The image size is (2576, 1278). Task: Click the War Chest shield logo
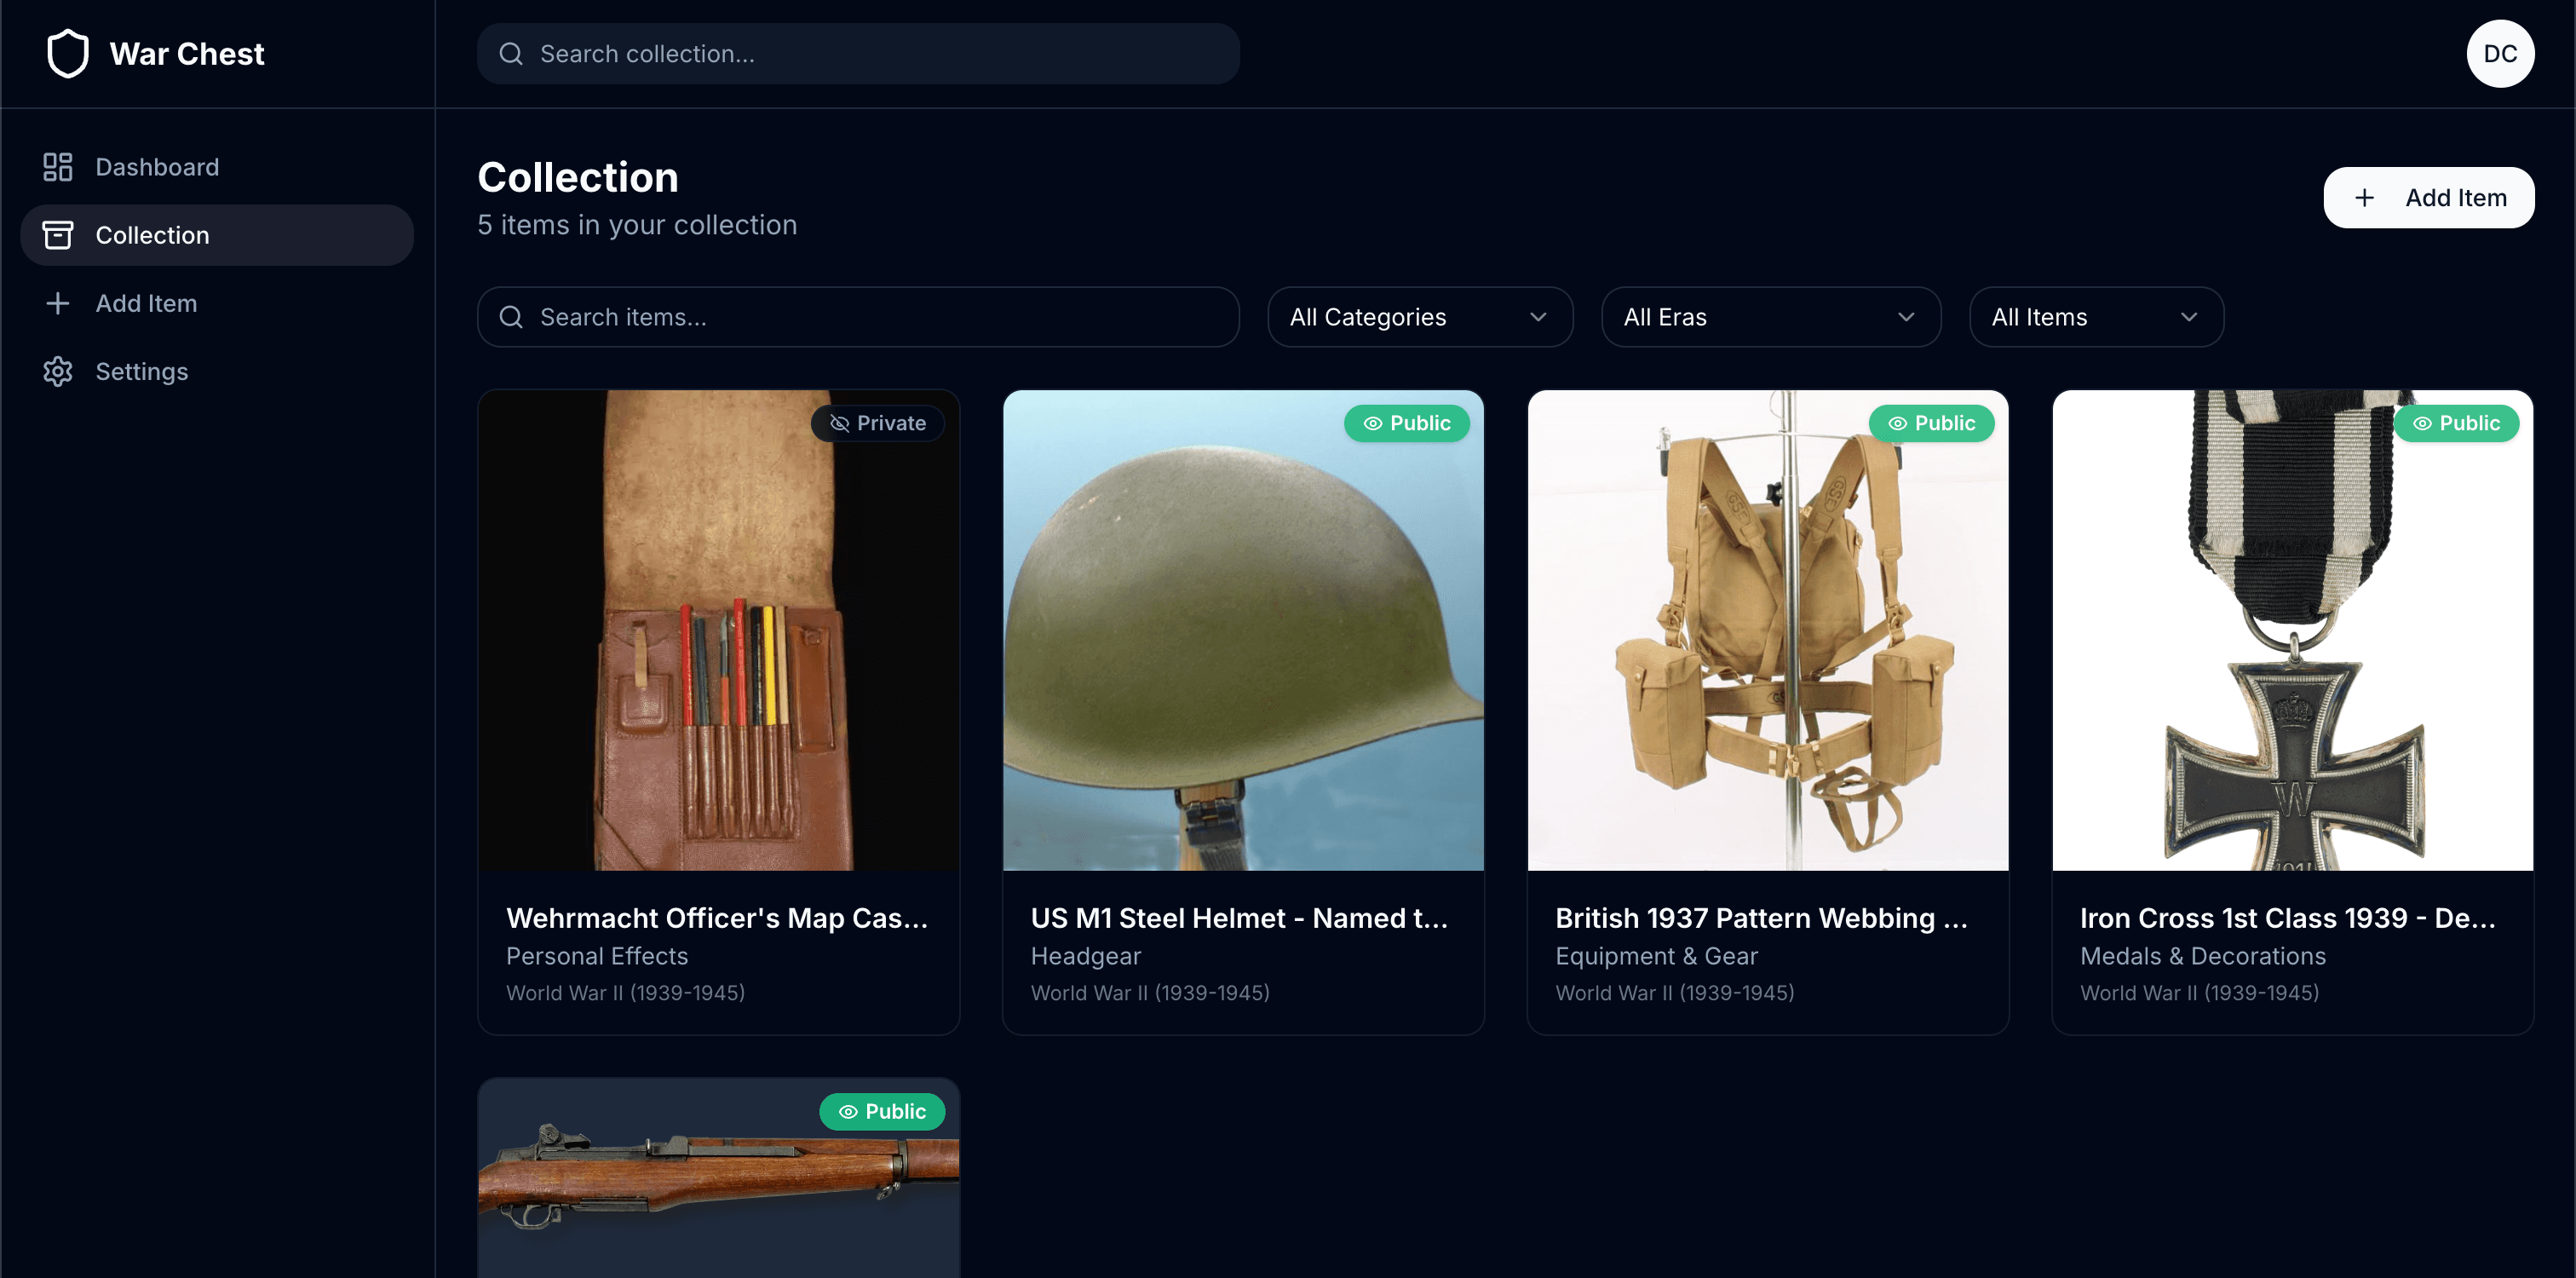pos(67,53)
